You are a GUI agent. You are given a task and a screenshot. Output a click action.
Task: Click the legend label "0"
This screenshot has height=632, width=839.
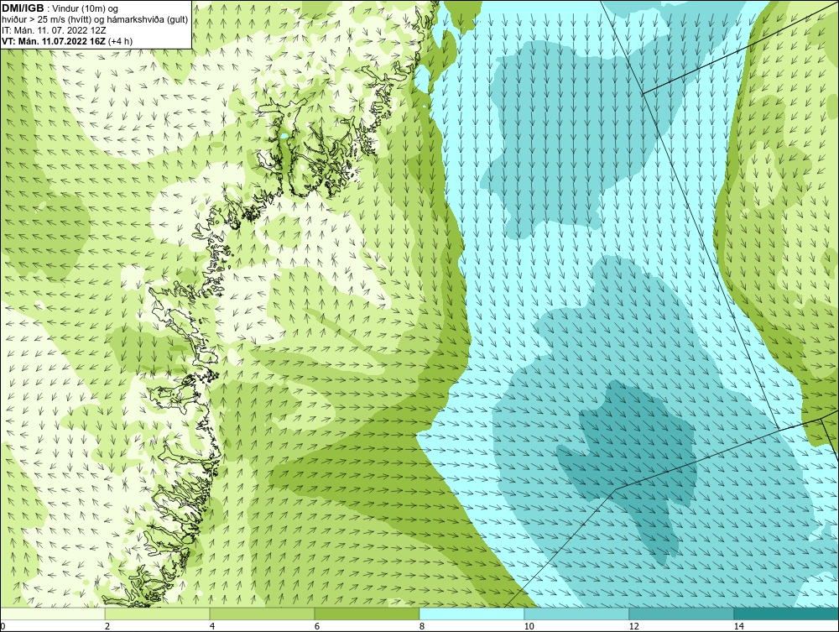click(3, 626)
